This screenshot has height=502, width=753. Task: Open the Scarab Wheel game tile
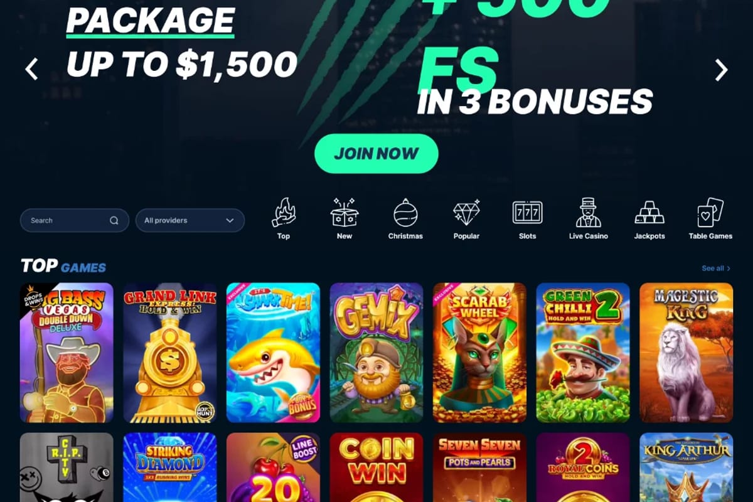(x=480, y=353)
